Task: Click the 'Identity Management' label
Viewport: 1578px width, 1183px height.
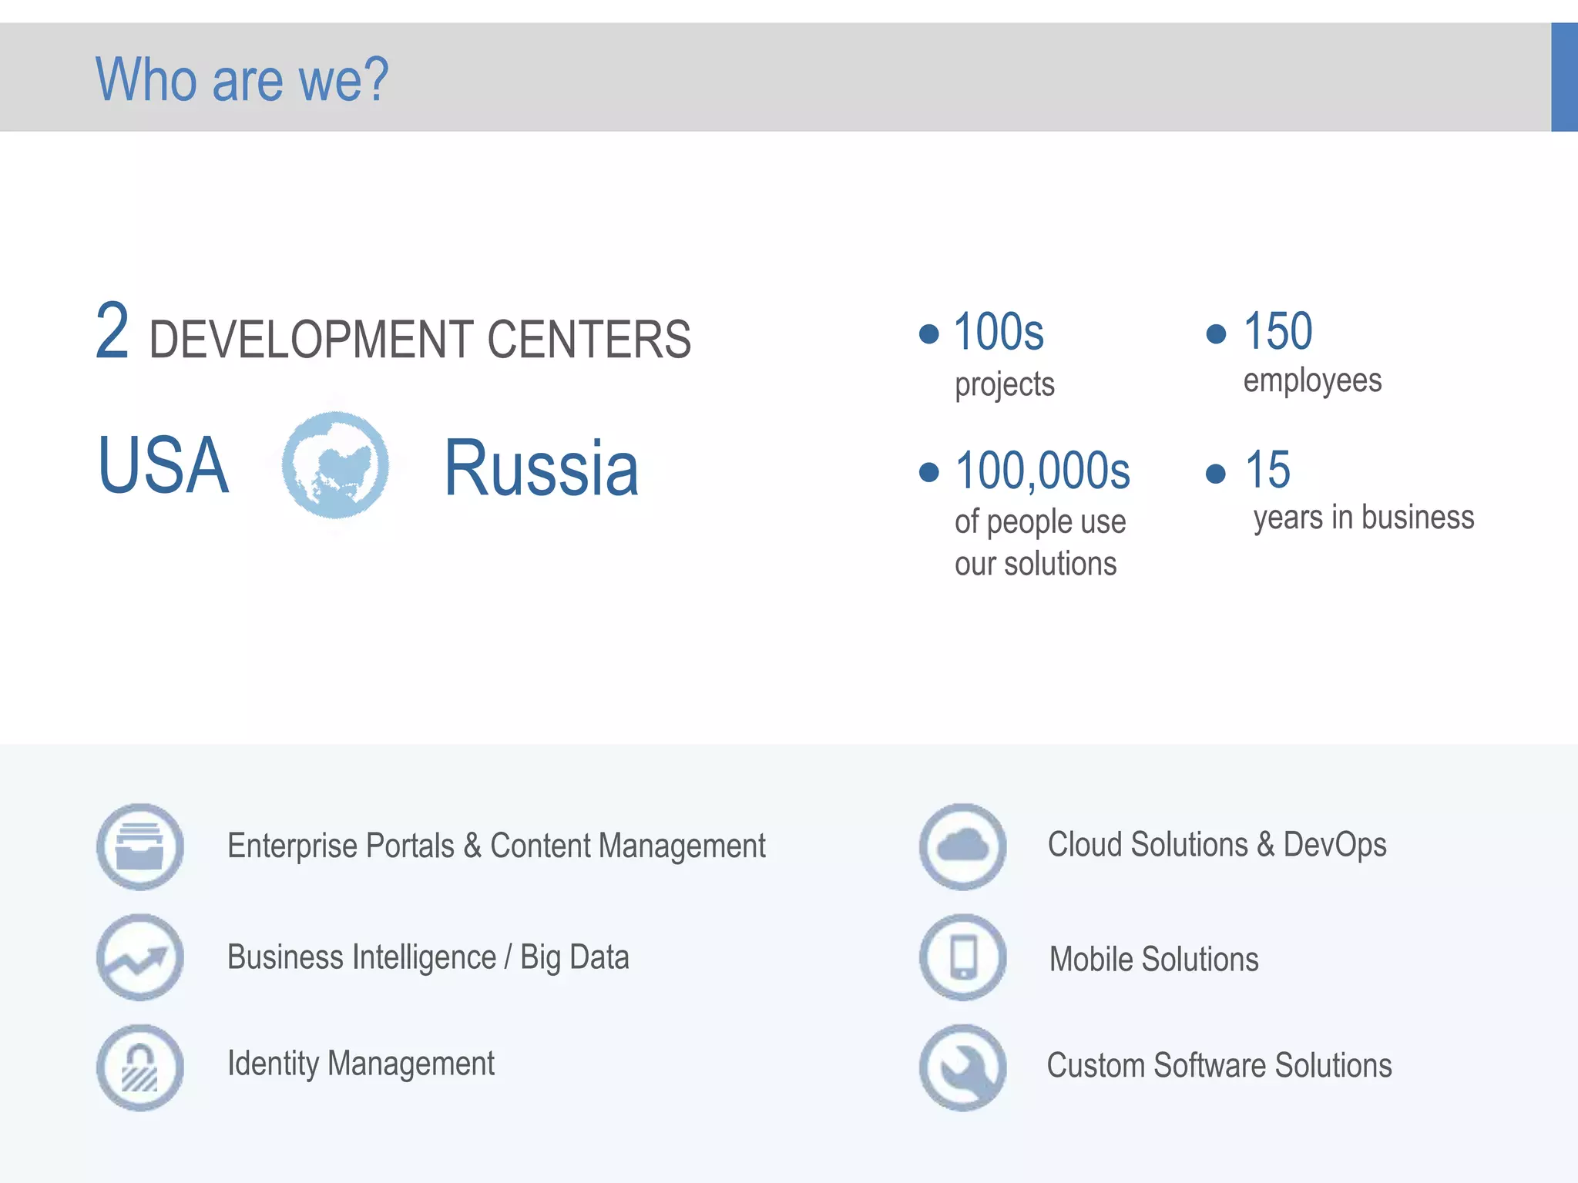Action: click(x=361, y=1064)
